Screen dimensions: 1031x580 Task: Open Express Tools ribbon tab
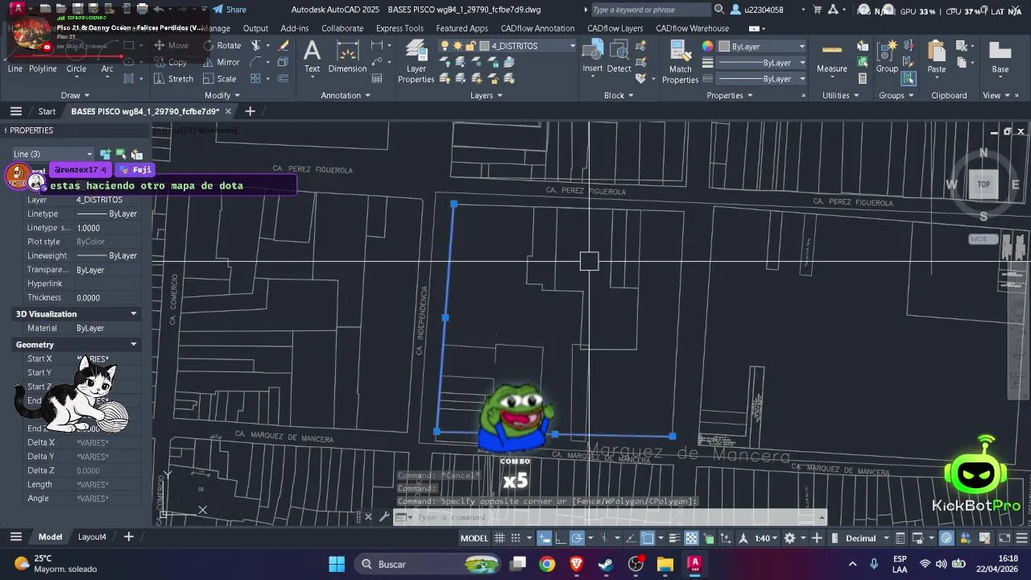click(400, 28)
